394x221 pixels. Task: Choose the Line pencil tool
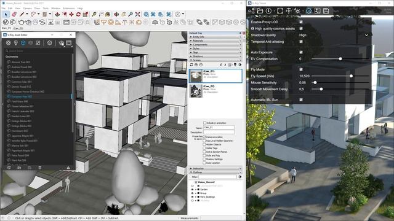pyautogui.click(x=22, y=14)
